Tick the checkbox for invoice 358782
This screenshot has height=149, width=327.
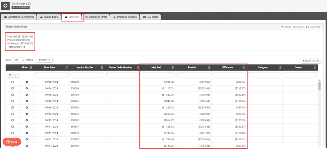click(x=12, y=120)
